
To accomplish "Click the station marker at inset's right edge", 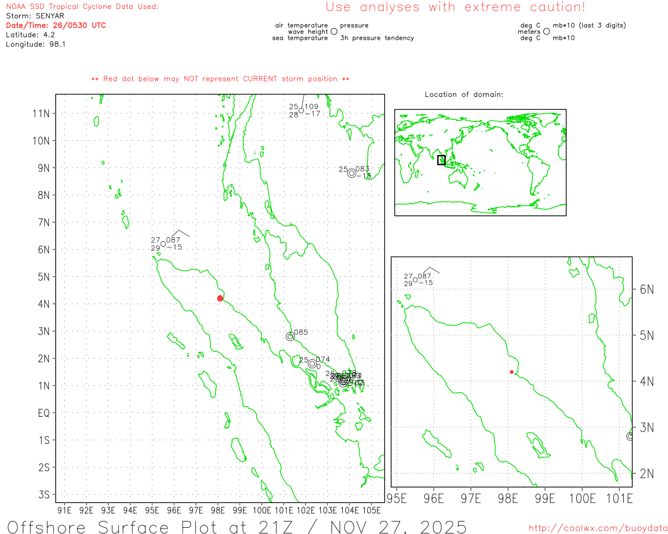I will pos(630,436).
